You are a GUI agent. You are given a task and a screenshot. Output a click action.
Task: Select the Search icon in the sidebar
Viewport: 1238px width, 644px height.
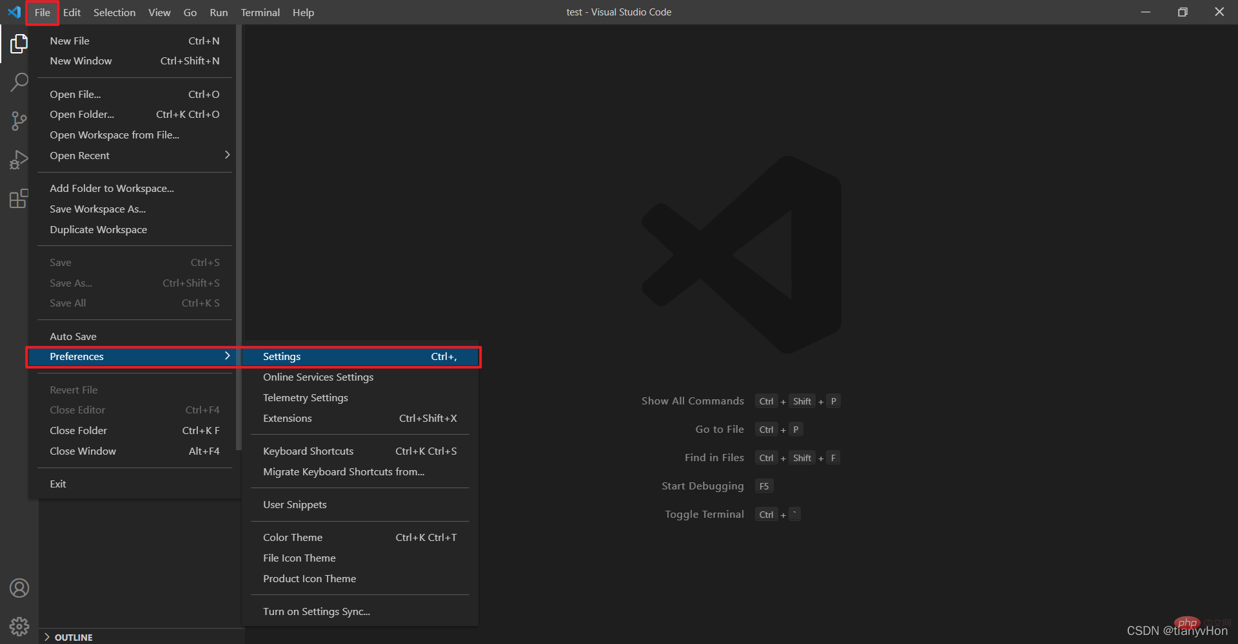[19, 82]
